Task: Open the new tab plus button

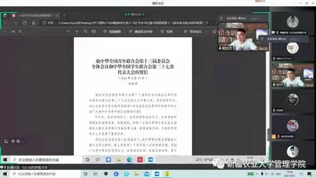Action: (64, 15)
